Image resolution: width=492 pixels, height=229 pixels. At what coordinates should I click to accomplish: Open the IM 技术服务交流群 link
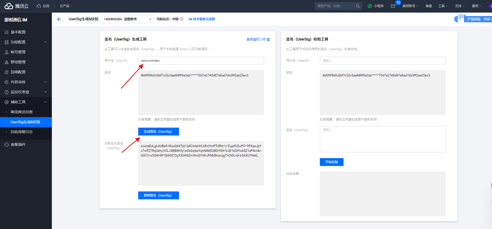coord(202,19)
